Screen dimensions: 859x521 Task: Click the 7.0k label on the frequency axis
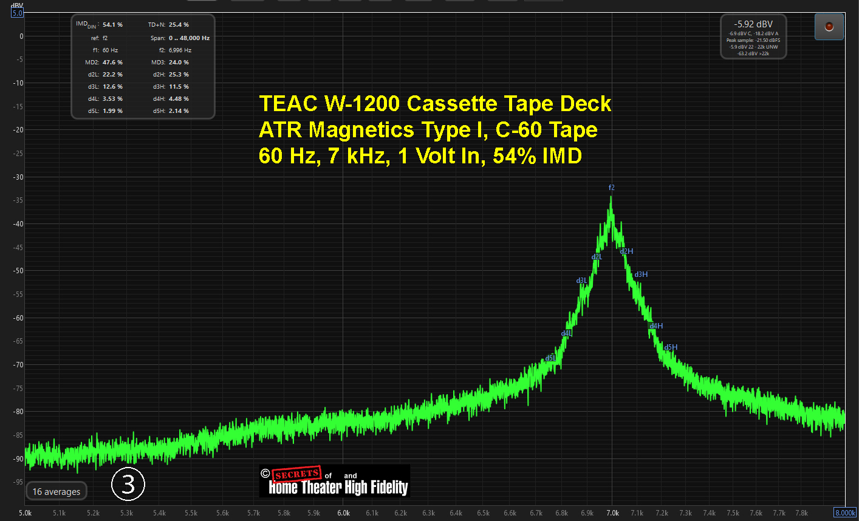[x=612, y=513]
